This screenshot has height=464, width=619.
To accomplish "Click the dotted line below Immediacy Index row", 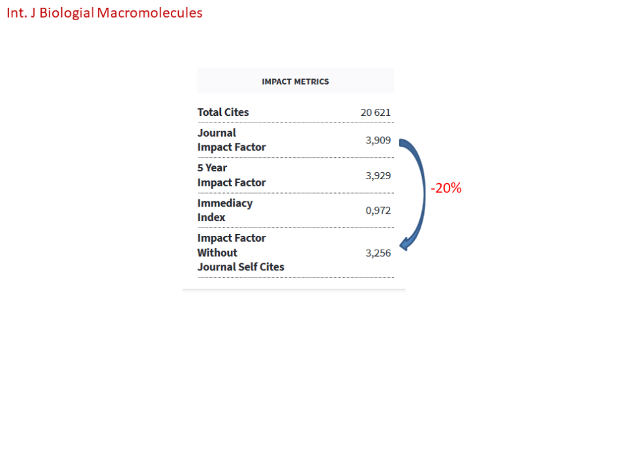I will pyautogui.click(x=295, y=228).
